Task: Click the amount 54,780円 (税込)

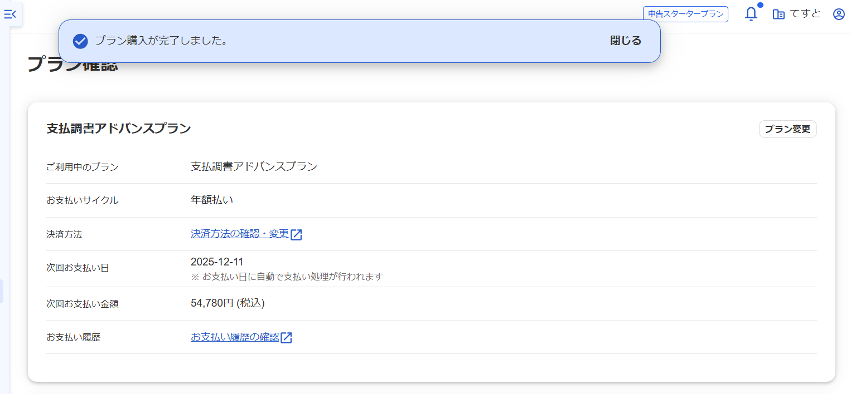Action: click(228, 303)
